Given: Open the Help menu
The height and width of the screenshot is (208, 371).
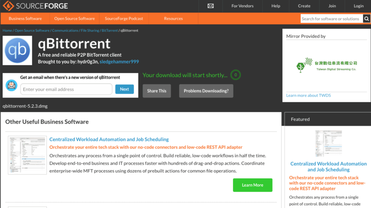Looking at the screenshot, I should point(276,6).
